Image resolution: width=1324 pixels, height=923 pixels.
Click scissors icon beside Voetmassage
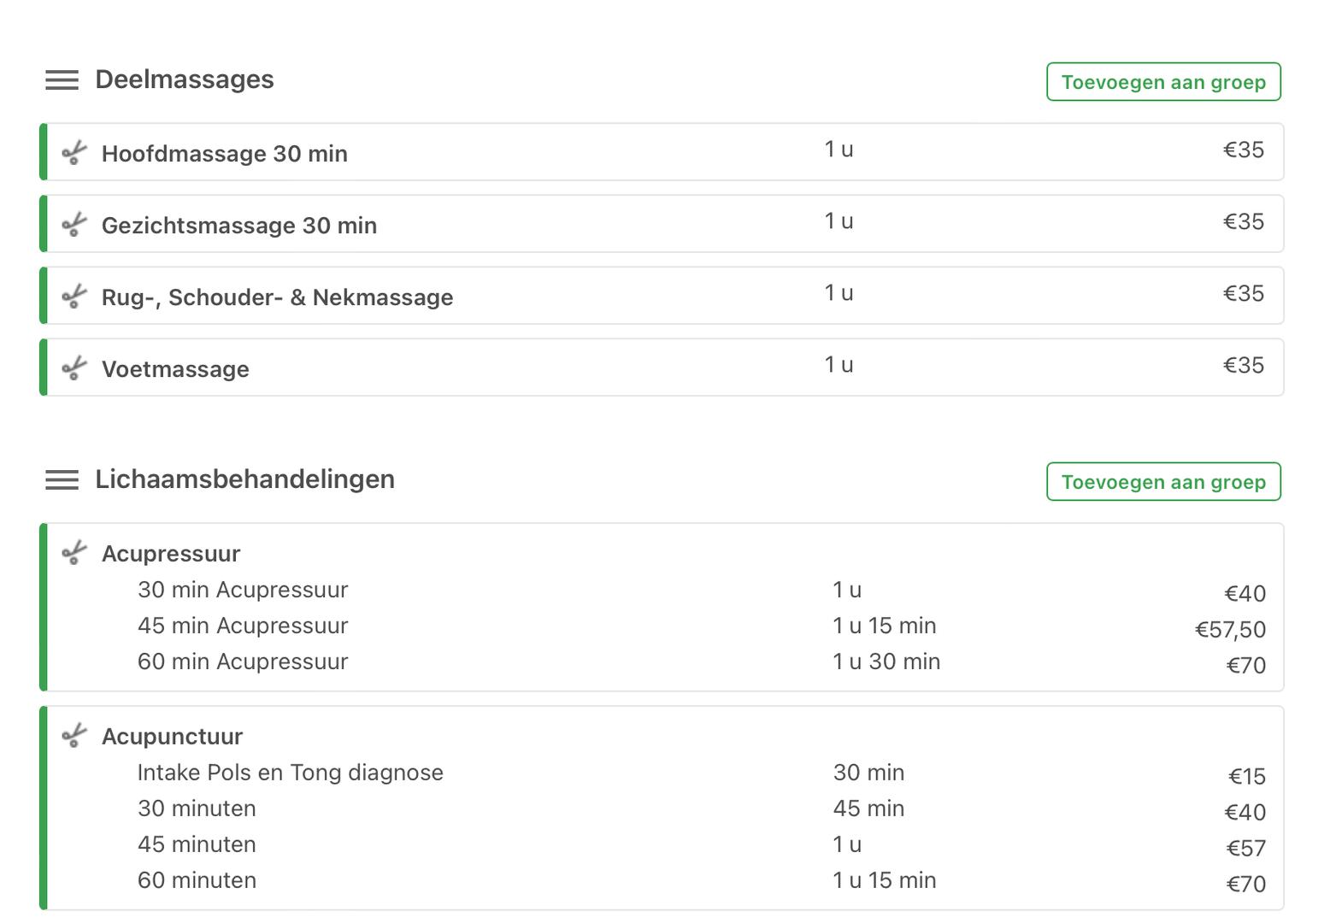click(74, 368)
